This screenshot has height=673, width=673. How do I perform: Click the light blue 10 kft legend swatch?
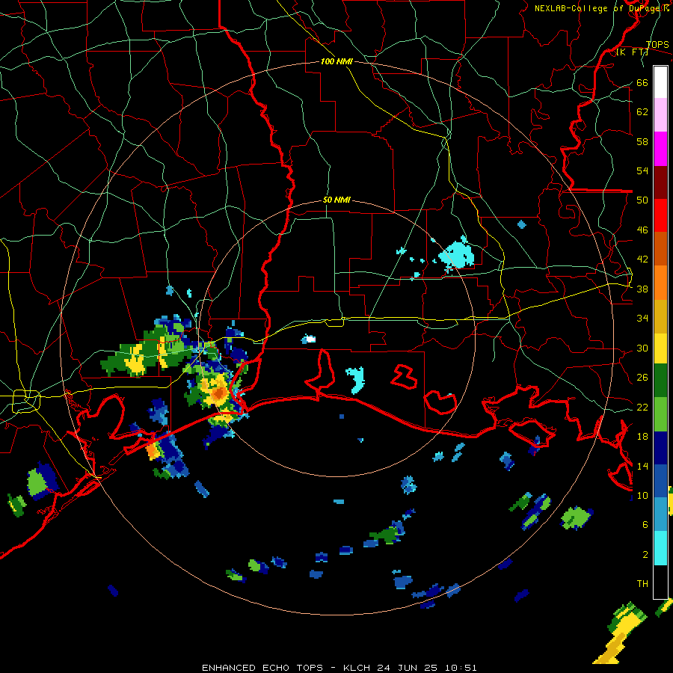tap(660, 514)
